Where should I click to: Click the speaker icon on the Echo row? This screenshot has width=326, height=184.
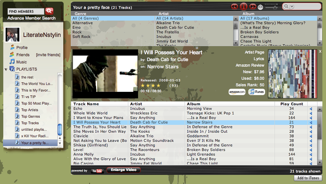[x=311, y=109]
